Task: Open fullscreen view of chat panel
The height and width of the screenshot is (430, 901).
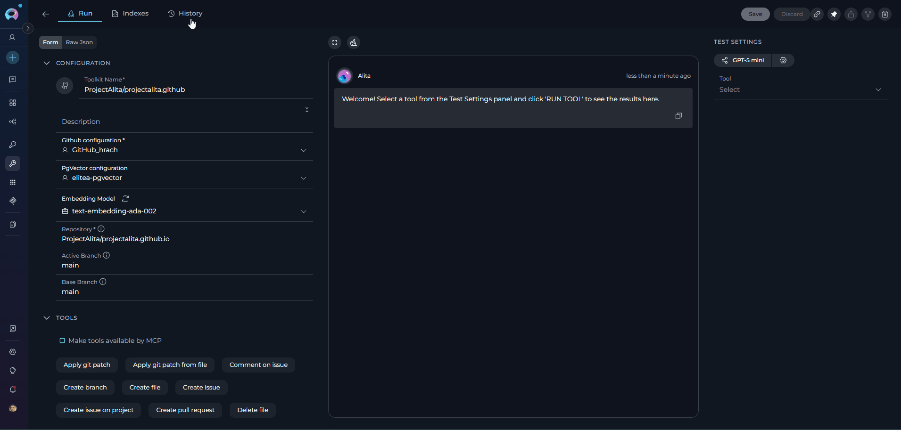Action: pos(335,42)
